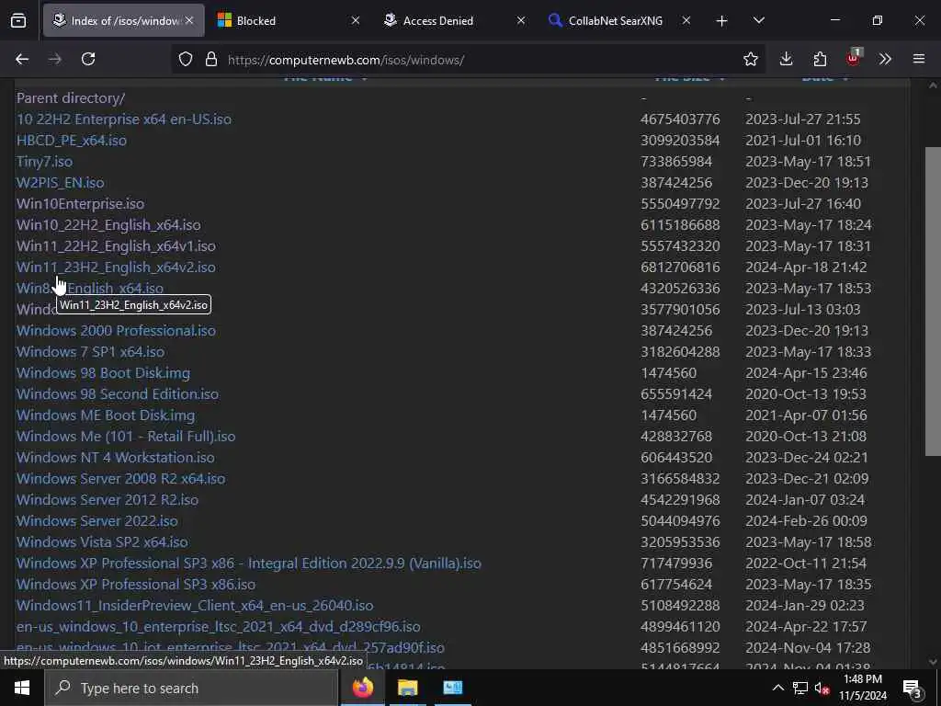Close the Blocked tab

356,20
